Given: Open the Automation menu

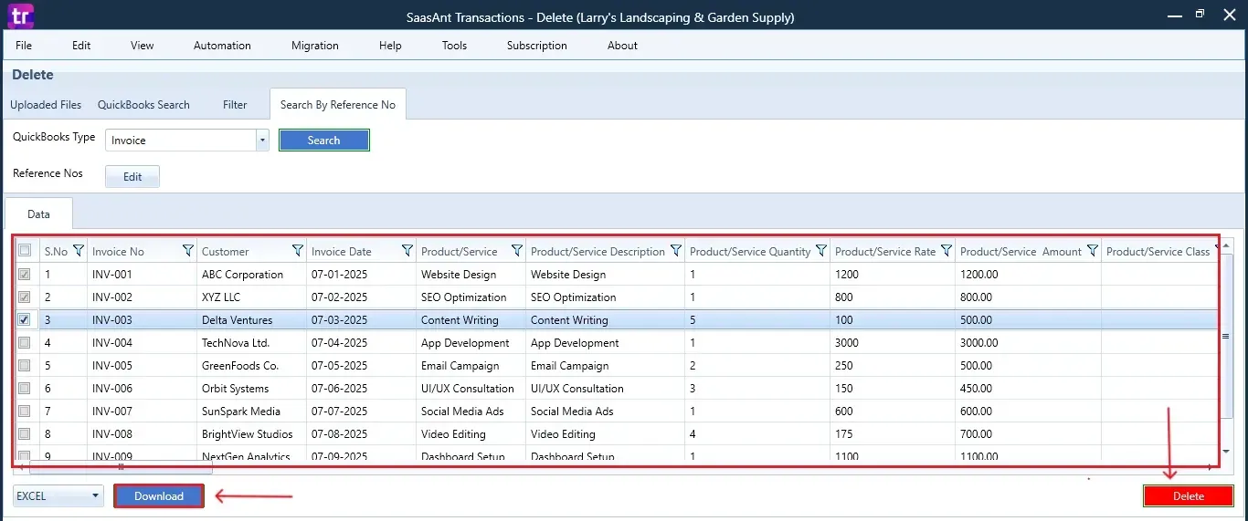Looking at the screenshot, I should coord(222,46).
